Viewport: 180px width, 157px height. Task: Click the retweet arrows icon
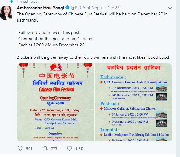tap(45, 148)
